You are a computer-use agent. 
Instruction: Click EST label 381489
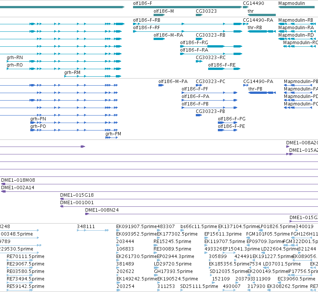pyautogui.click(x=125, y=264)
